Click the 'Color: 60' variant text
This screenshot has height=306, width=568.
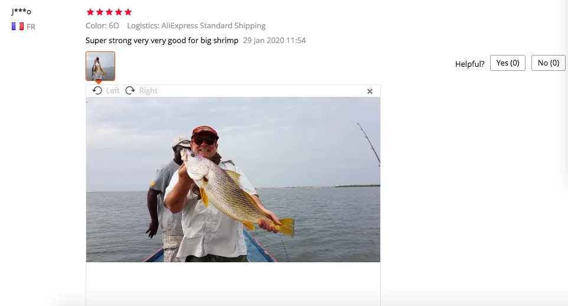click(x=102, y=26)
